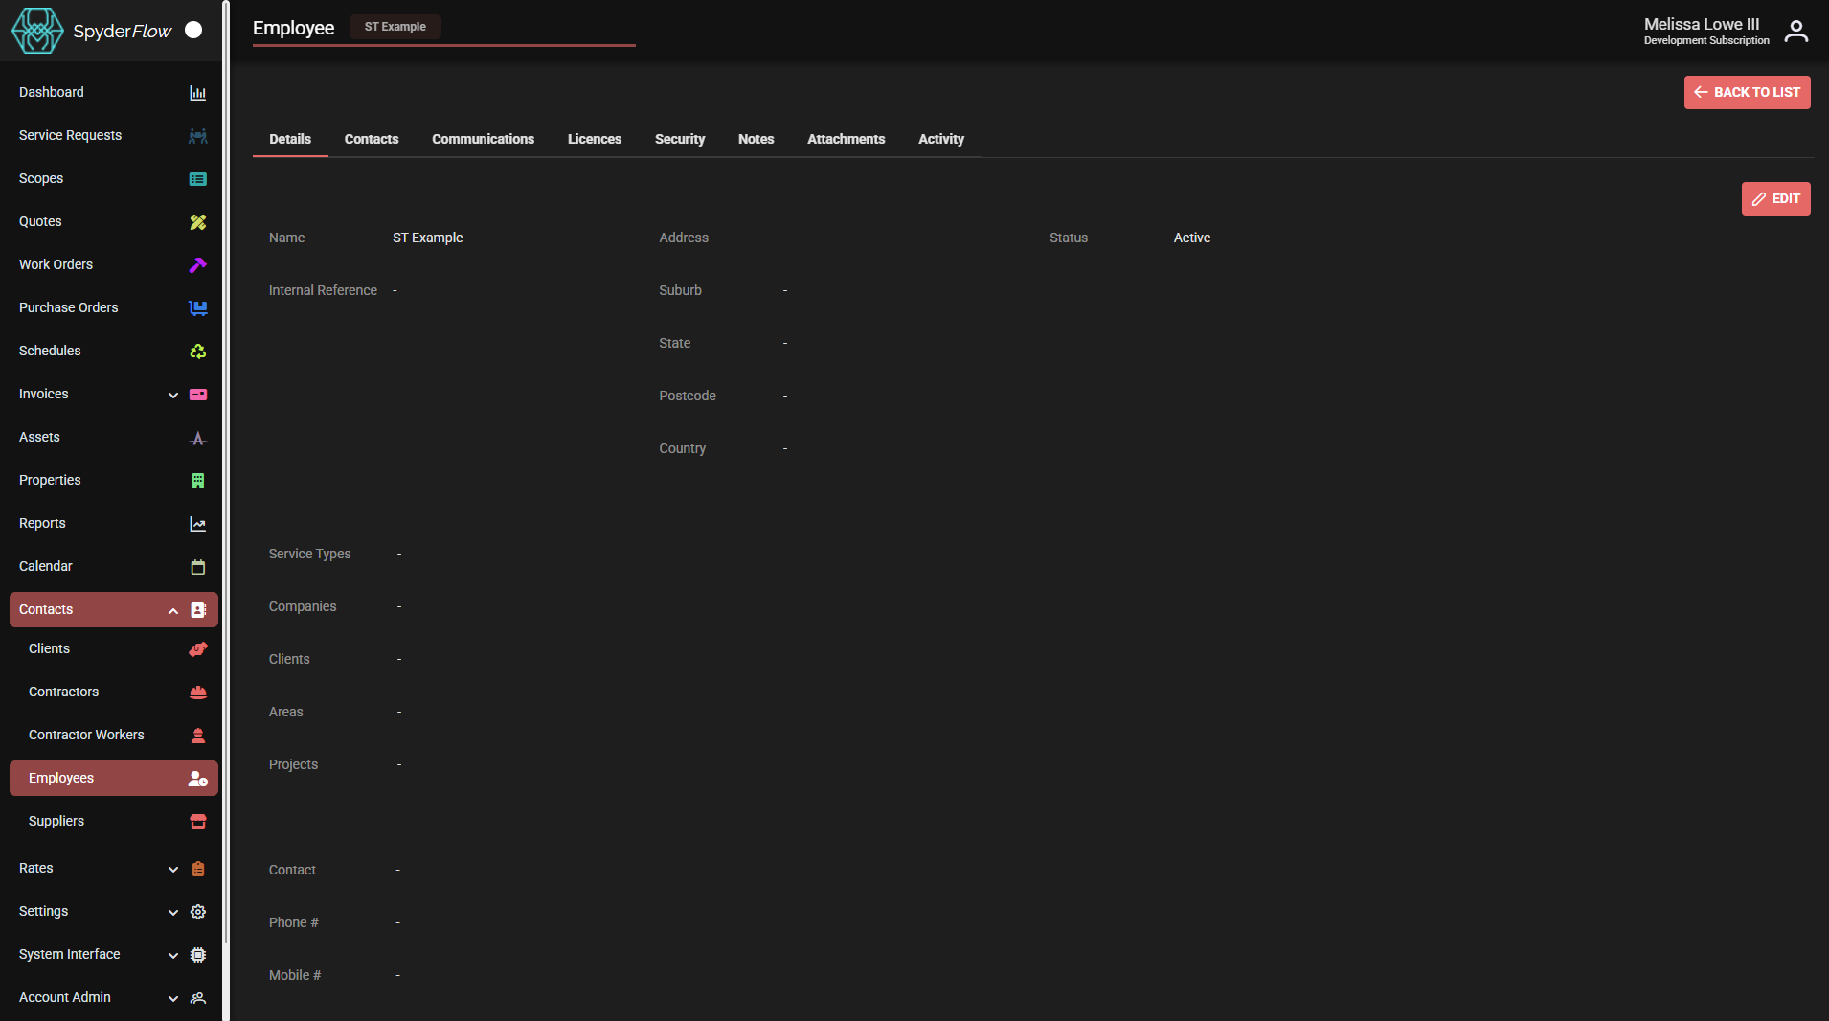Click the Contractors hard-hat icon
This screenshot has width=1829, height=1021.
197,692
